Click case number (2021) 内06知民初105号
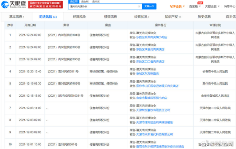 tap(64, 47)
